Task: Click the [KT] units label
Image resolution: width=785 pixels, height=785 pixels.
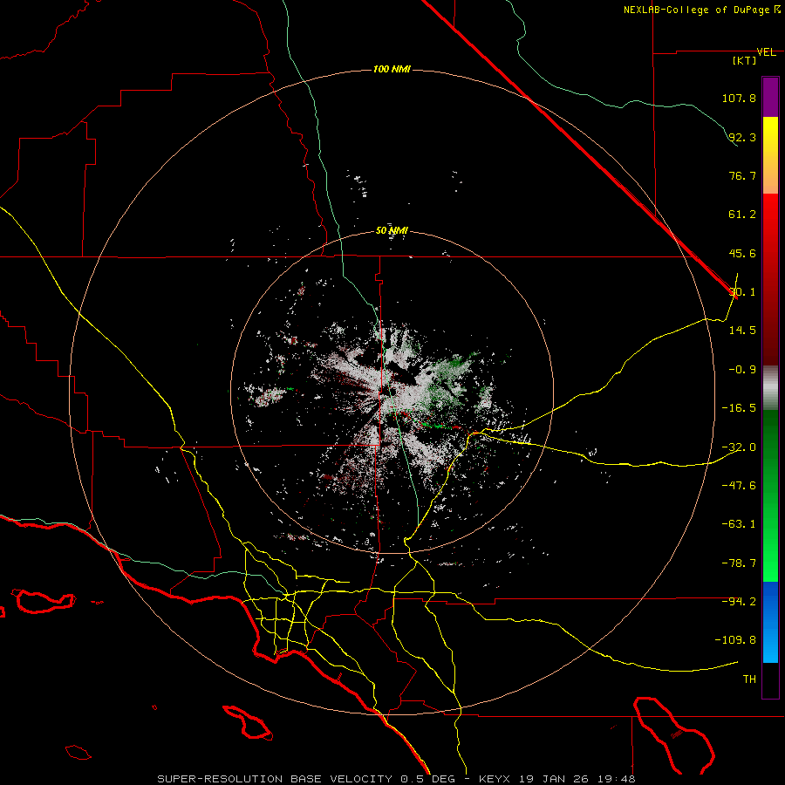Action: (745, 60)
